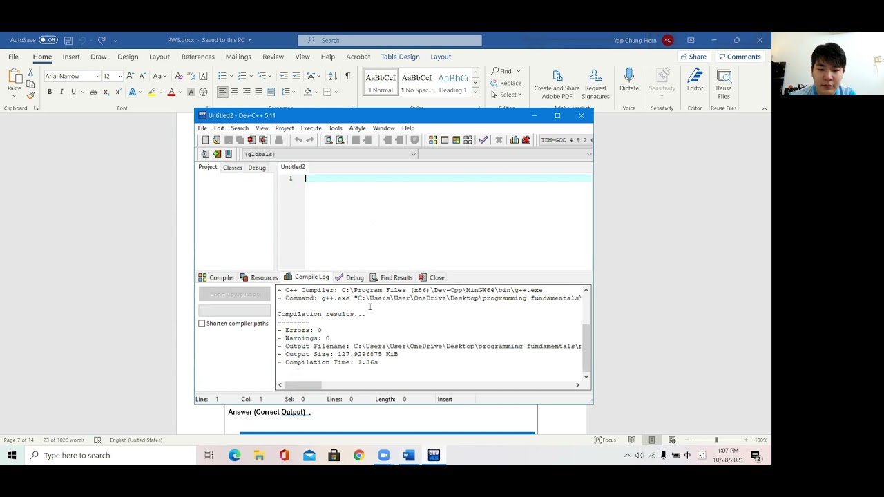884x497 pixels.
Task: Open the References ribbon tab in Word
Action: pos(198,57)
